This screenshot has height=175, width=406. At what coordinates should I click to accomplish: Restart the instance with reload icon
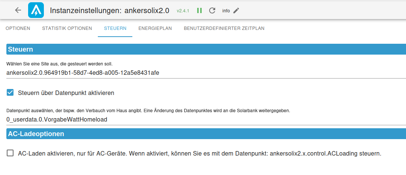212,10
